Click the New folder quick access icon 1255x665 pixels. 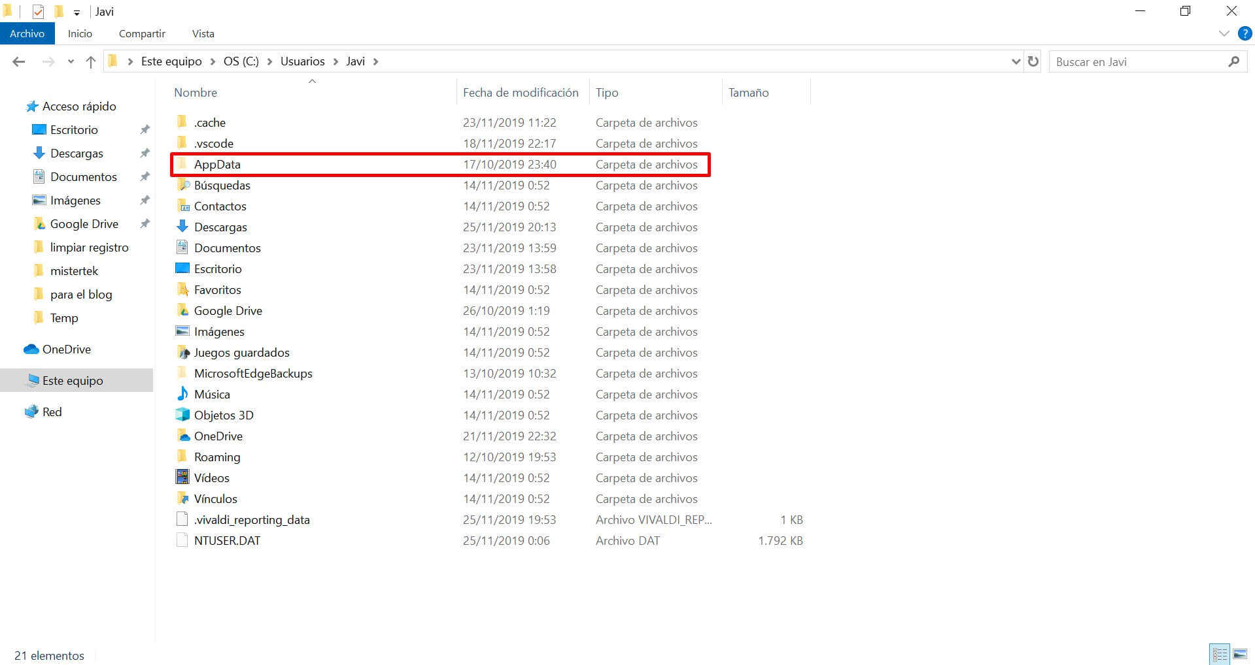[59, 11]
